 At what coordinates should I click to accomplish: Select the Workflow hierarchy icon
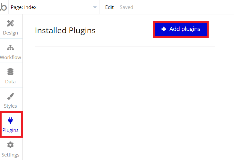click(11, 48)
